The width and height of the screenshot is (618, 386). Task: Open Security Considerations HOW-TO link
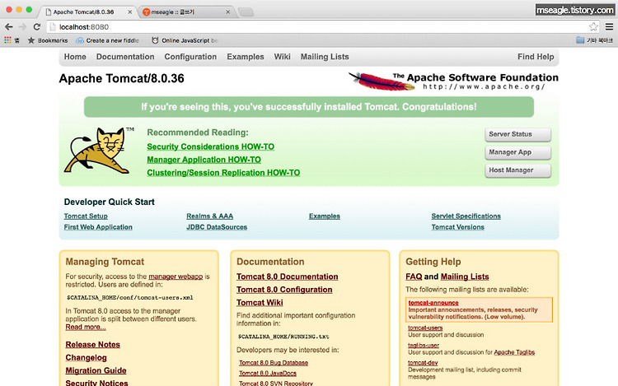point(210,146)
